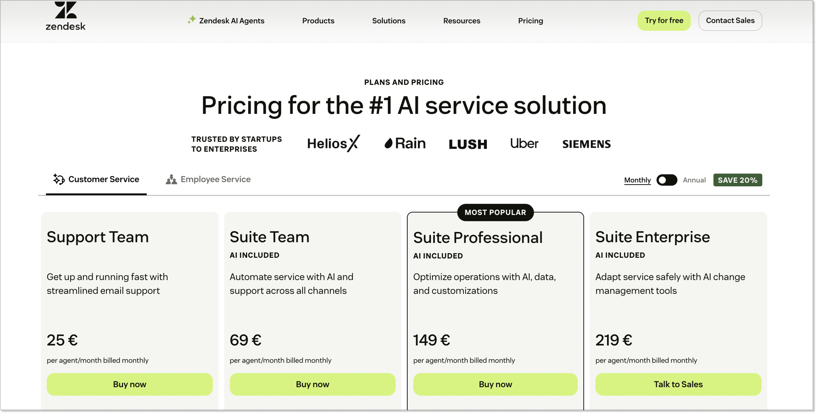Buy the Suite Professional plan now
This screenshot has width=816, height=413.
tap(495, 384)
